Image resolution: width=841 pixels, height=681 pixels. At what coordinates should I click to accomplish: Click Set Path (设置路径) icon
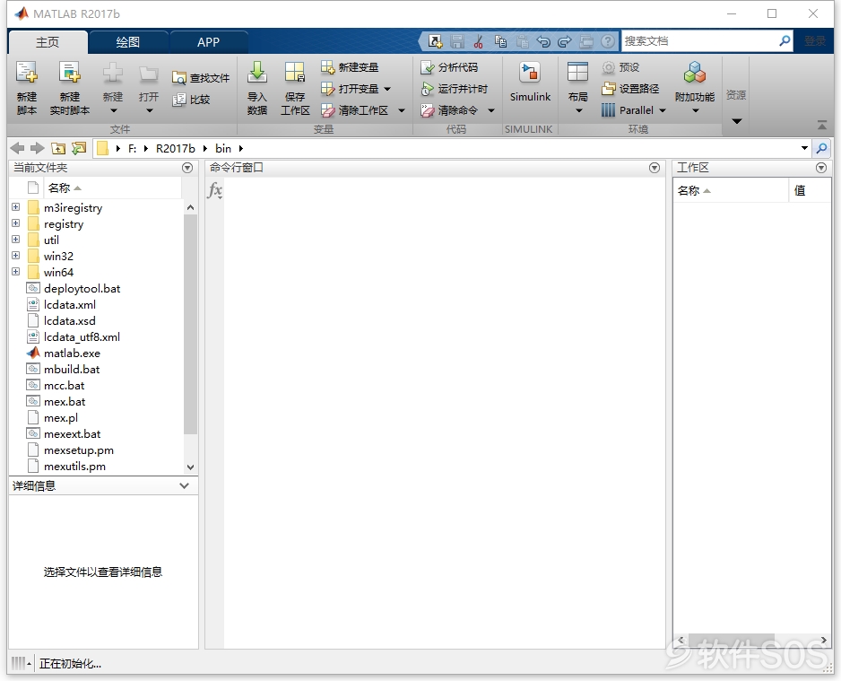coord(608,89)
